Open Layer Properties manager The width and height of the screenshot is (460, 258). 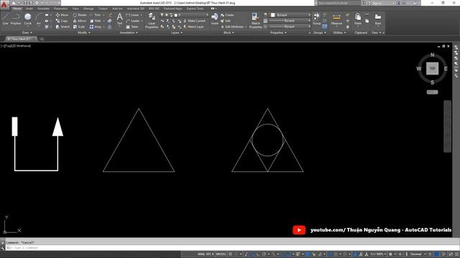point(152,21)
